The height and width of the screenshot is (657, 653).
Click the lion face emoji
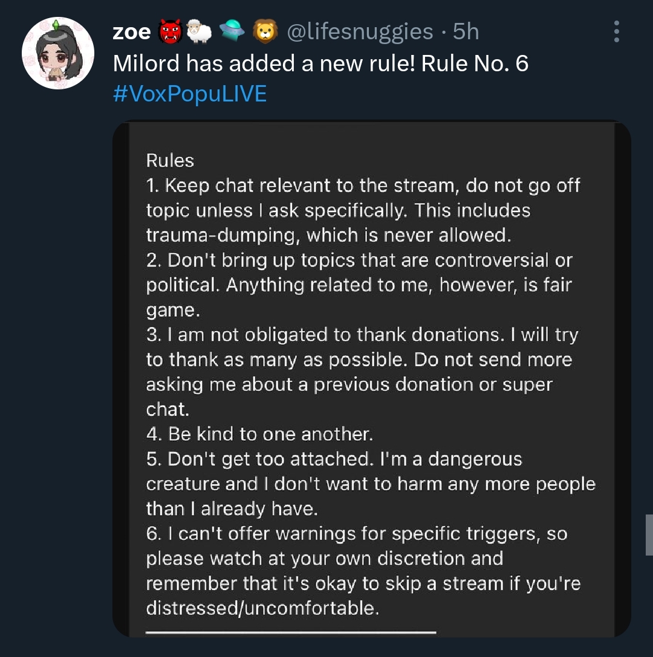265,31
